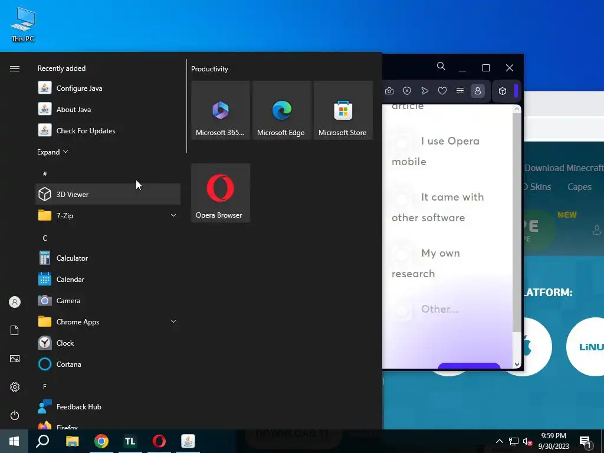Click the Microsoft 365 tile

221,110
